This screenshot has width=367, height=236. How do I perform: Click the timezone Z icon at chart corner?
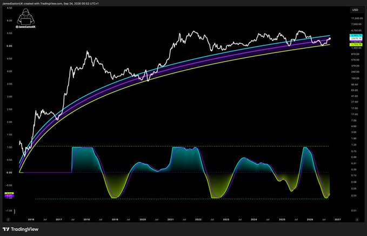[x=8, y=220]
